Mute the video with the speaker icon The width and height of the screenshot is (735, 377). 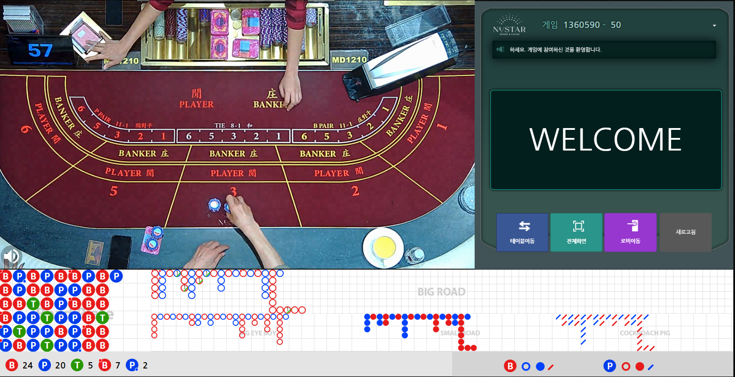[x=11, y=257]
